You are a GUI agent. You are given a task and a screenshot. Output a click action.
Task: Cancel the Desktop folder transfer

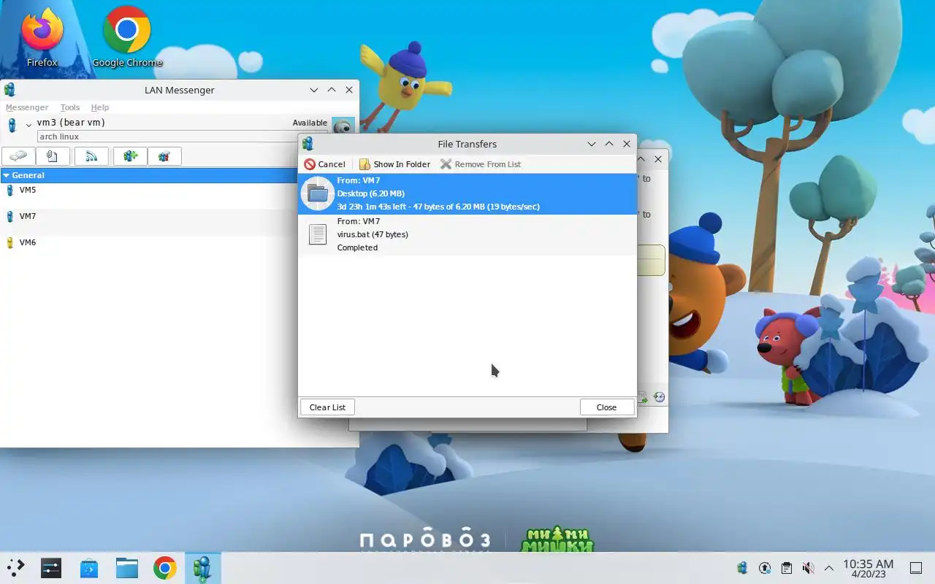click(x=325, y=164)
